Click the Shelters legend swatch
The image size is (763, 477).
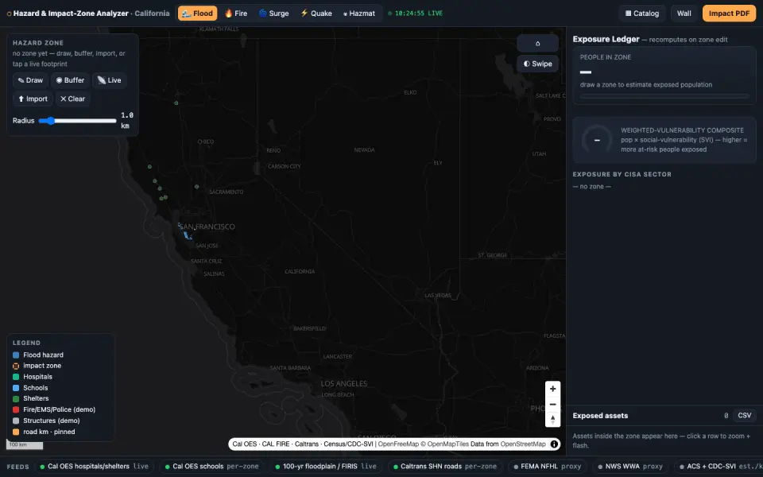click(16, 398)
